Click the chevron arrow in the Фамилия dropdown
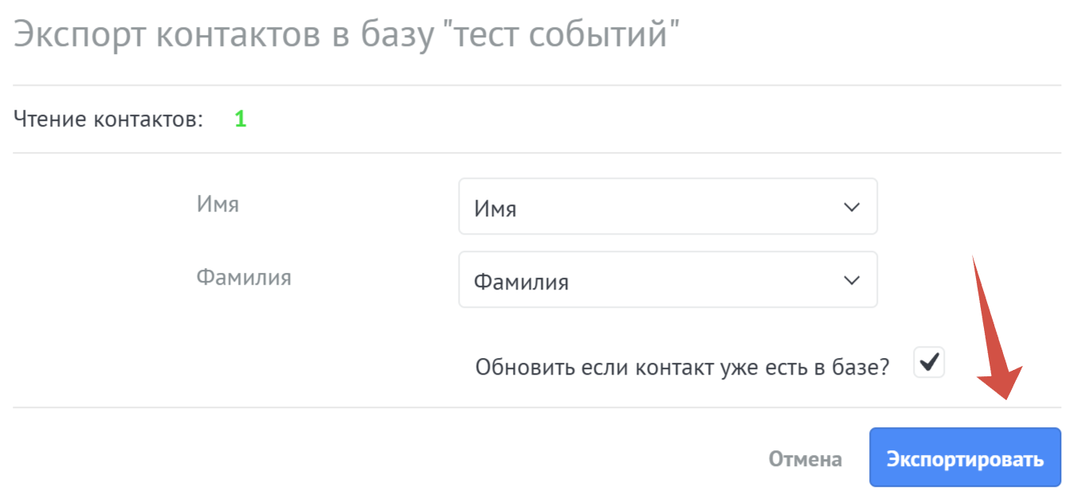1070x498 pixels. coord(851,280)
